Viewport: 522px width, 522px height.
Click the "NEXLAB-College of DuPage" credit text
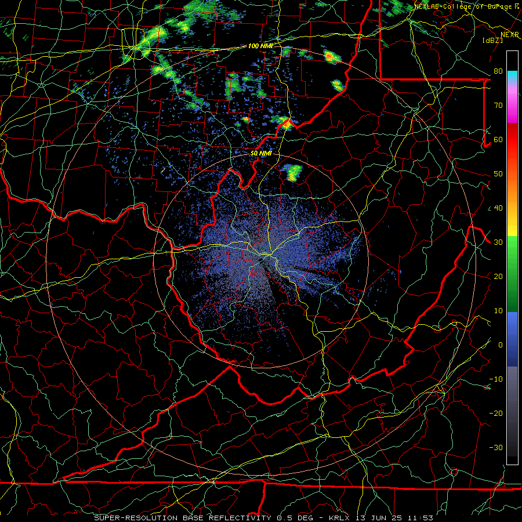[x=463, y=6]
